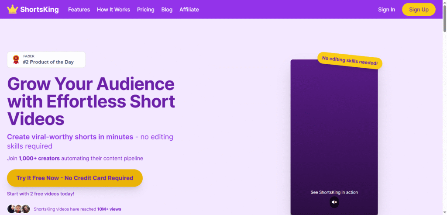447x215 pixels.
Task: Click 'Create viral-worthy shorts in minutes' text
Action: 70,137
